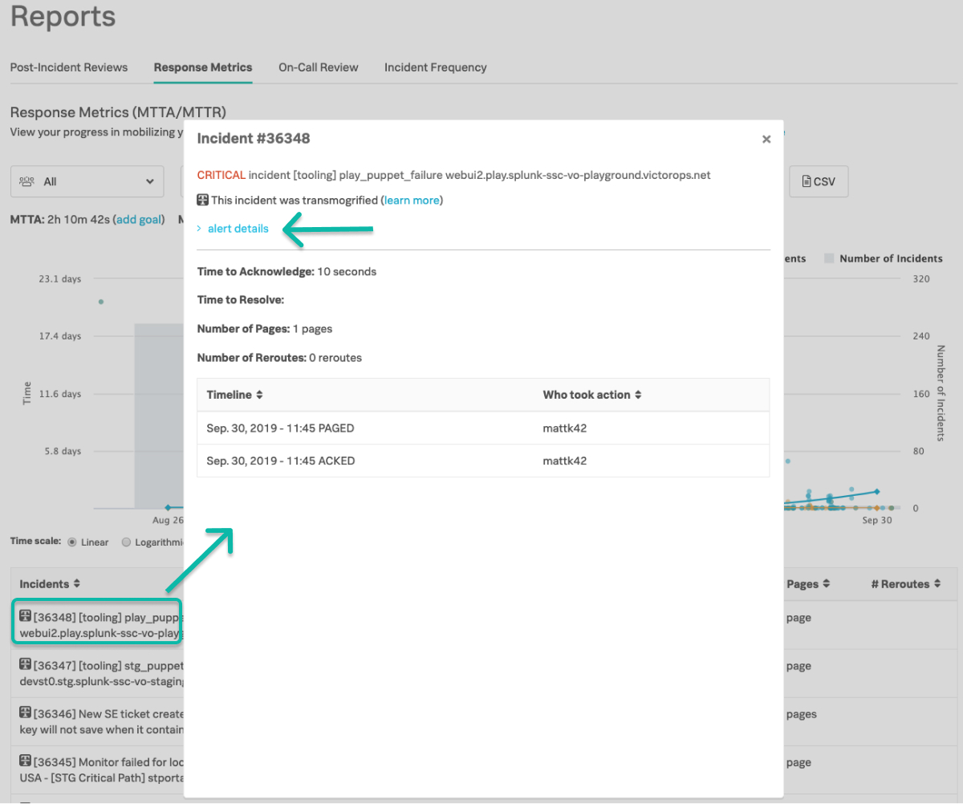963x804 pixels.
Task: Select the Logarithmic time scale option
Action: point(126,542)
